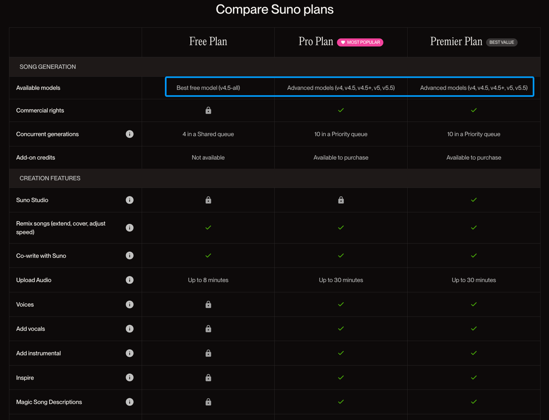
Task: Open the Voices info icon
Action: tap(129, 304)
